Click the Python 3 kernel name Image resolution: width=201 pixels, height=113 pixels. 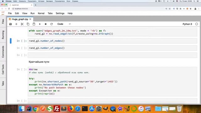tap(187, 24)
